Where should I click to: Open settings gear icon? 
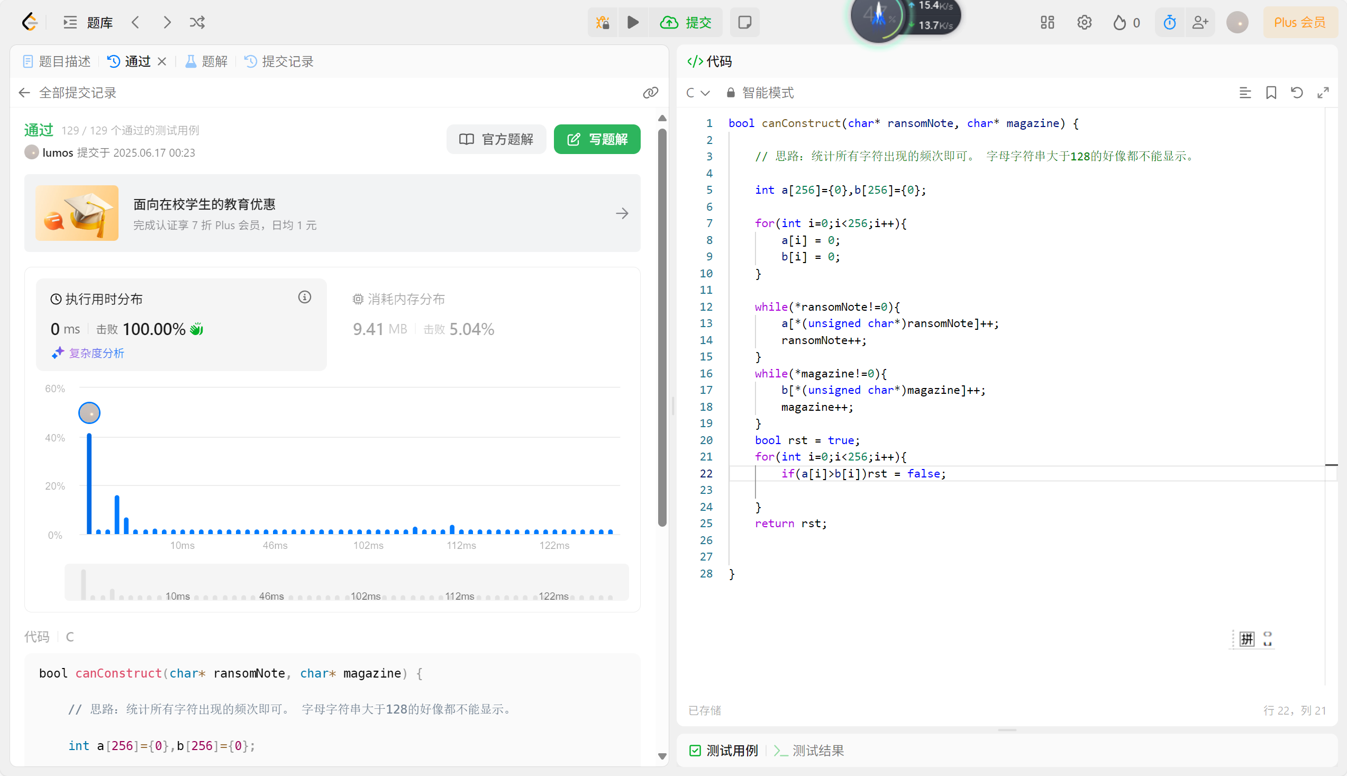(x=1084, y=22)
